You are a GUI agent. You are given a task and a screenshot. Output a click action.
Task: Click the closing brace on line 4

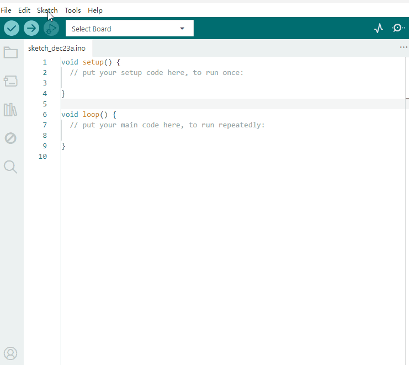point(63,94)
